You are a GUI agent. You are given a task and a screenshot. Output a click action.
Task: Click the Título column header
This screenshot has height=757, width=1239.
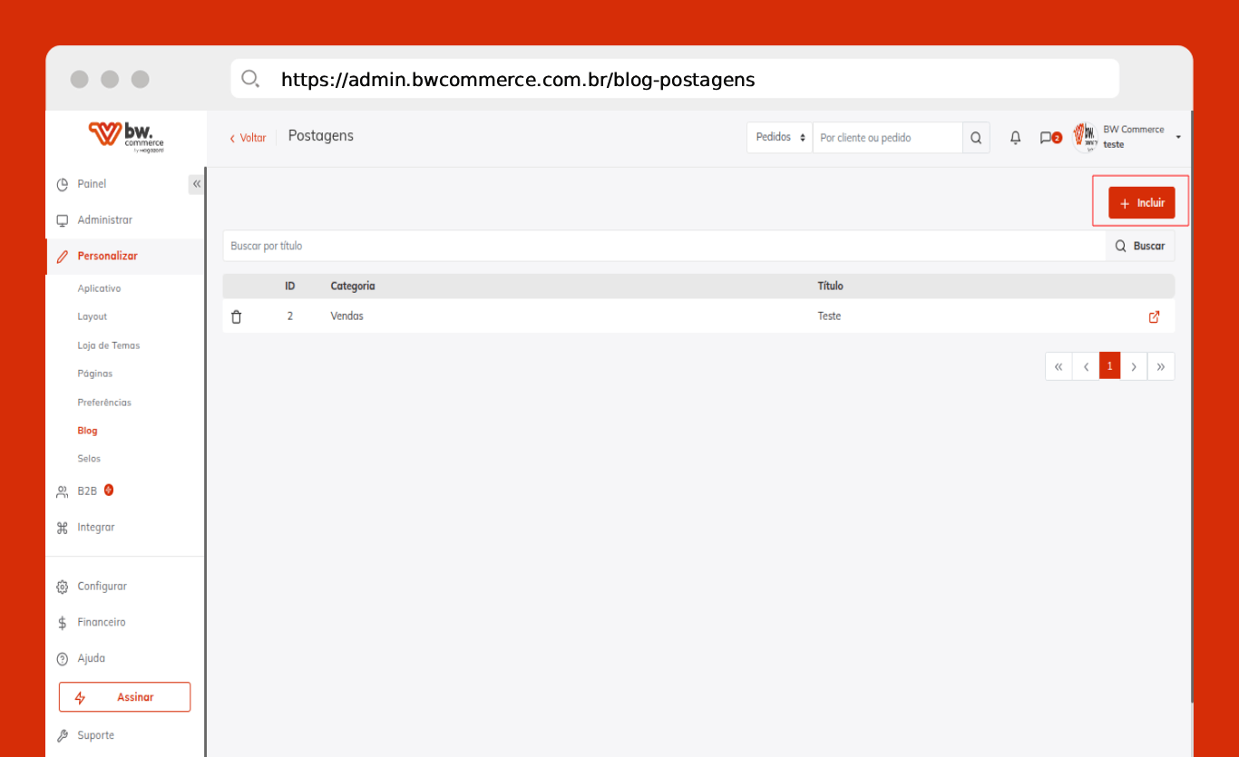tap(831, 286)
